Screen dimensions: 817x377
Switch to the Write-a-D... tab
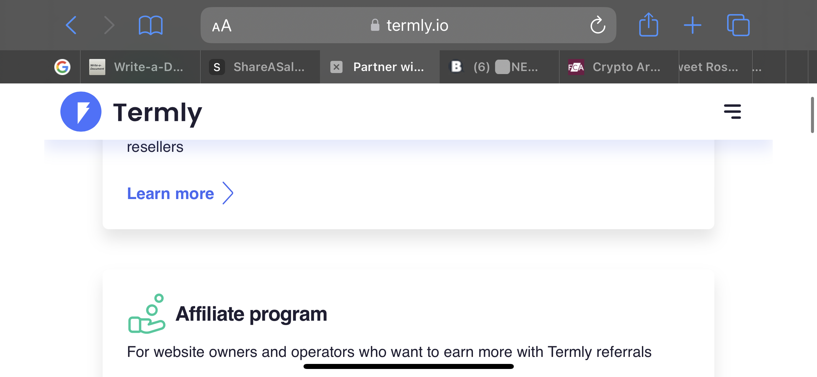tap(140, 67)
